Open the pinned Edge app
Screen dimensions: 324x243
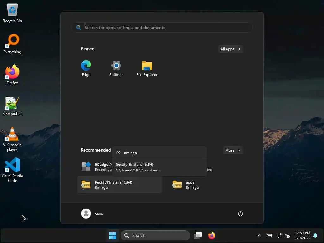[86, 68]
